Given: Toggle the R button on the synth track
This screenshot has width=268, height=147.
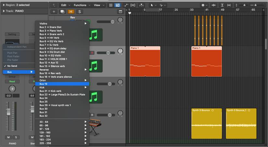Looking at the screenshot, I should coord(92,115).
